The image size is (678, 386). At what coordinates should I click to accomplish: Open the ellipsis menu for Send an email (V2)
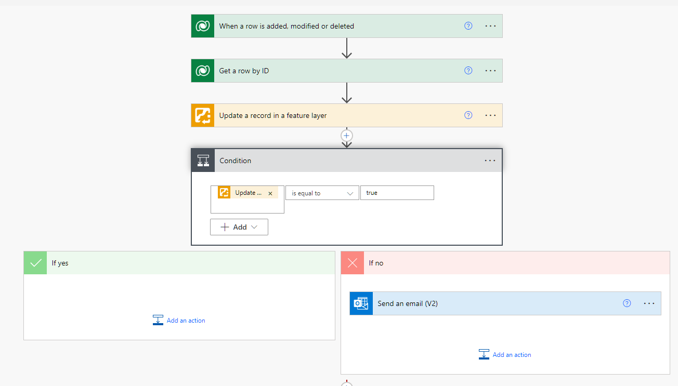(648, 303)
